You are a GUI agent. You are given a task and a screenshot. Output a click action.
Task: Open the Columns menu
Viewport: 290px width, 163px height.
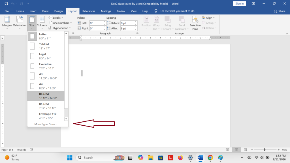click(42, 23)
